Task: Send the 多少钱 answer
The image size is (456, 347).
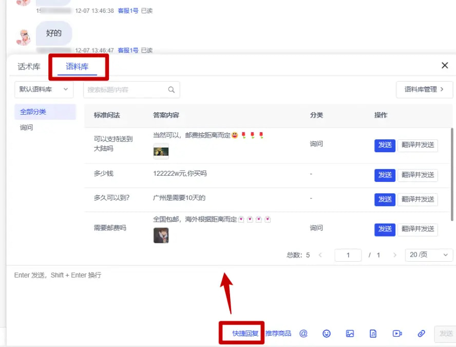Action: tap(385, 175)
